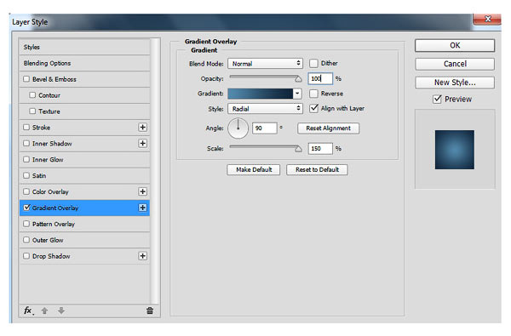Image resolution: width=511 pixels, height=336 pixels.
Task: Click the Make Default button
Action: pyautogui.click(x=254, y=169)
